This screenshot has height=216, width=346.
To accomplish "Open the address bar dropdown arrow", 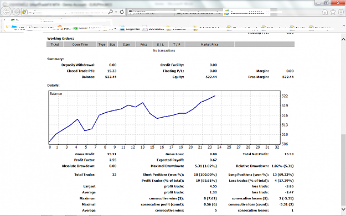I will (x=116, y=12).
